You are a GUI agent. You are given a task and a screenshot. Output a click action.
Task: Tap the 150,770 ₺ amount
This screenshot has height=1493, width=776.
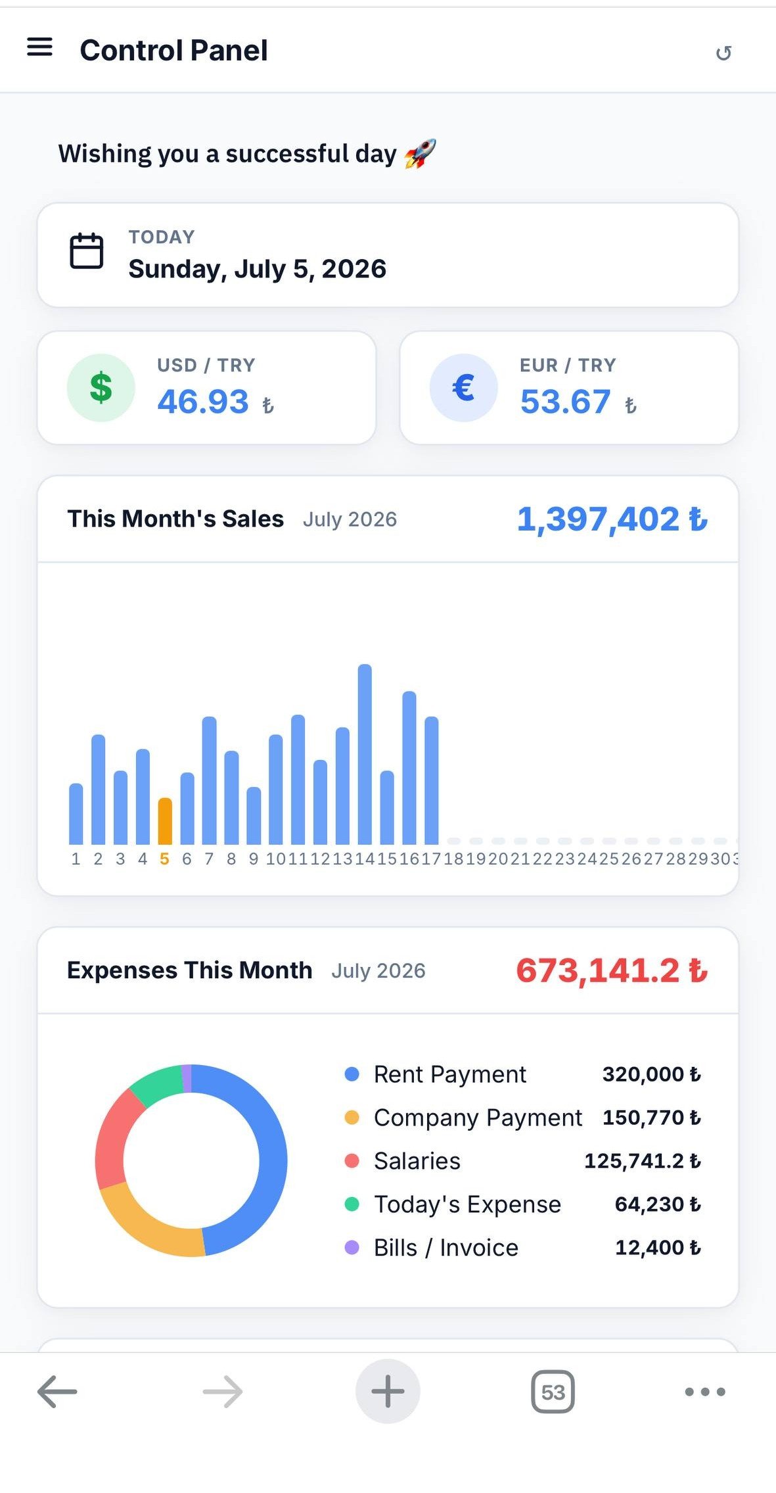652,1118
